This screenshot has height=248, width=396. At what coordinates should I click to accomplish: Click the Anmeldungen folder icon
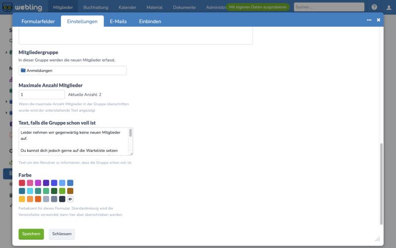[23, 70]
